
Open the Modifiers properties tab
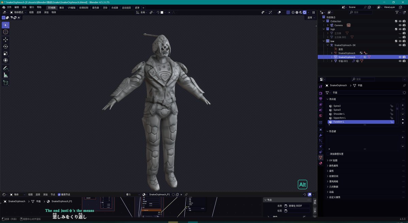pos(321,135)
